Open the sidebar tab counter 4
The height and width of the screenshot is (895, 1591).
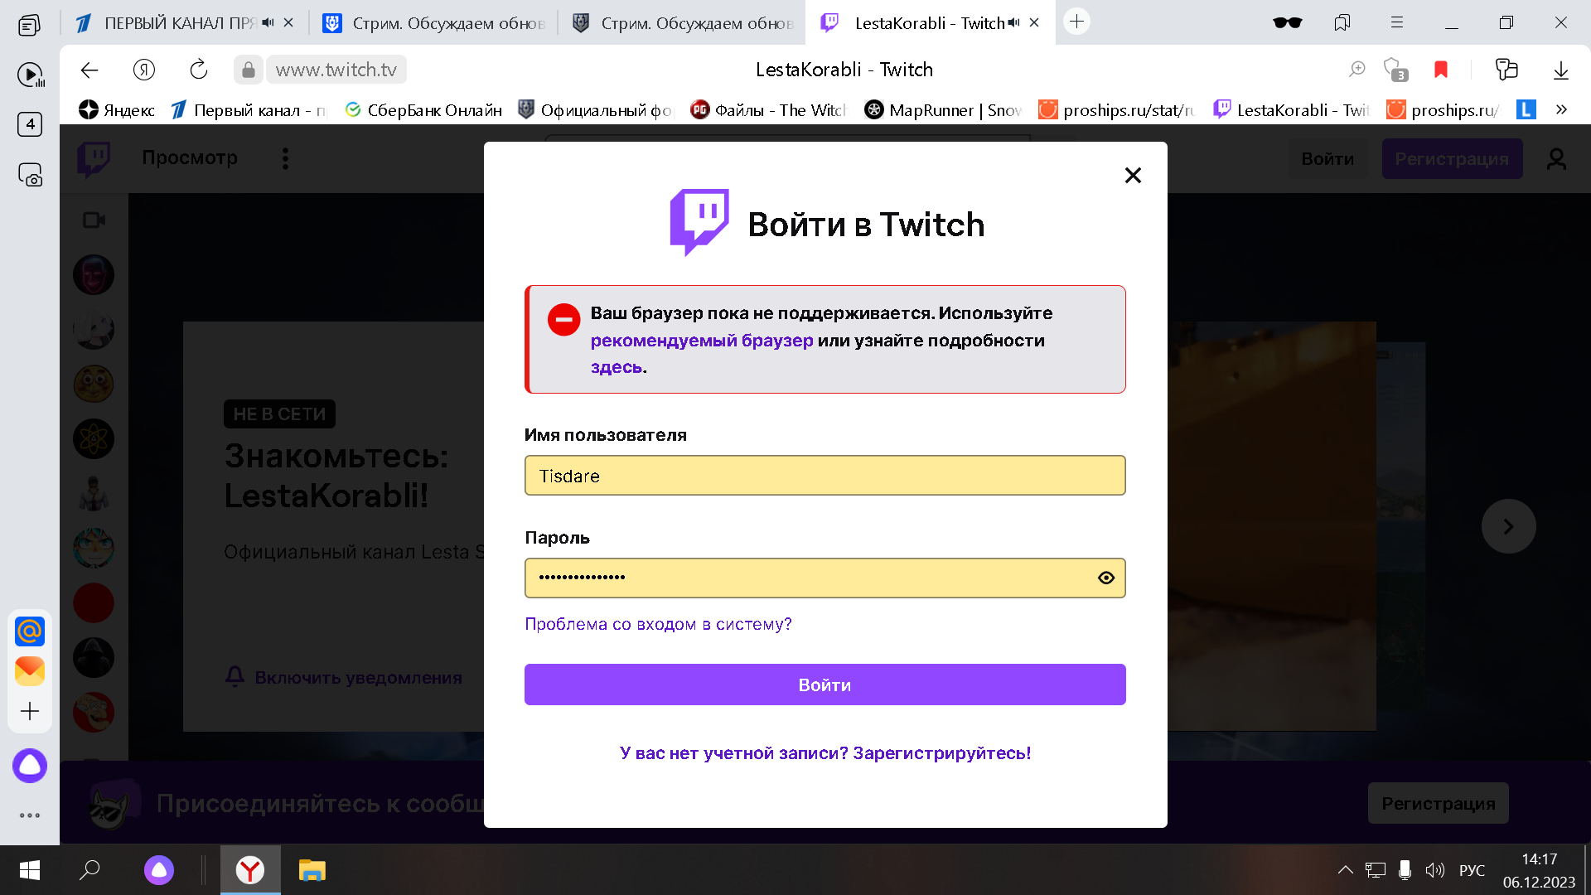(x=30, y=124)
